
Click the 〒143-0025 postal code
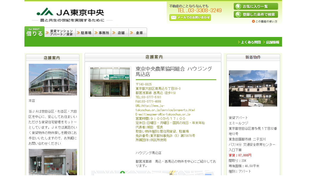(144, 84)
